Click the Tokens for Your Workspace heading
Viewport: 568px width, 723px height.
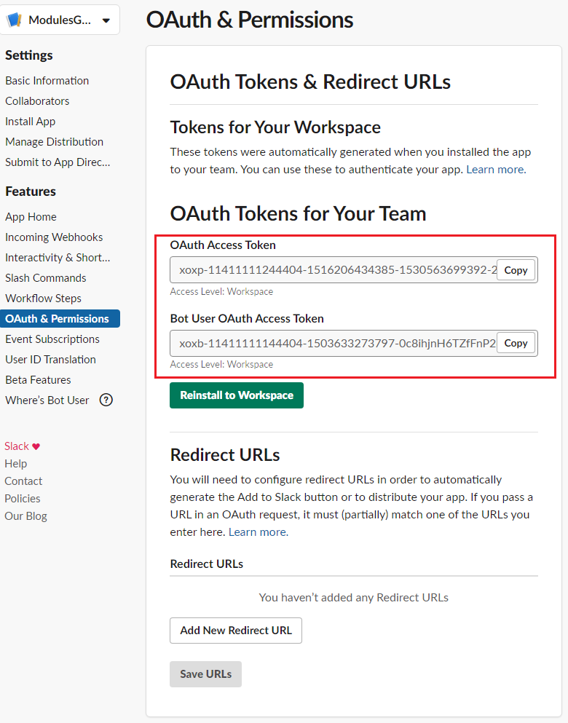(x=275, y=127)
